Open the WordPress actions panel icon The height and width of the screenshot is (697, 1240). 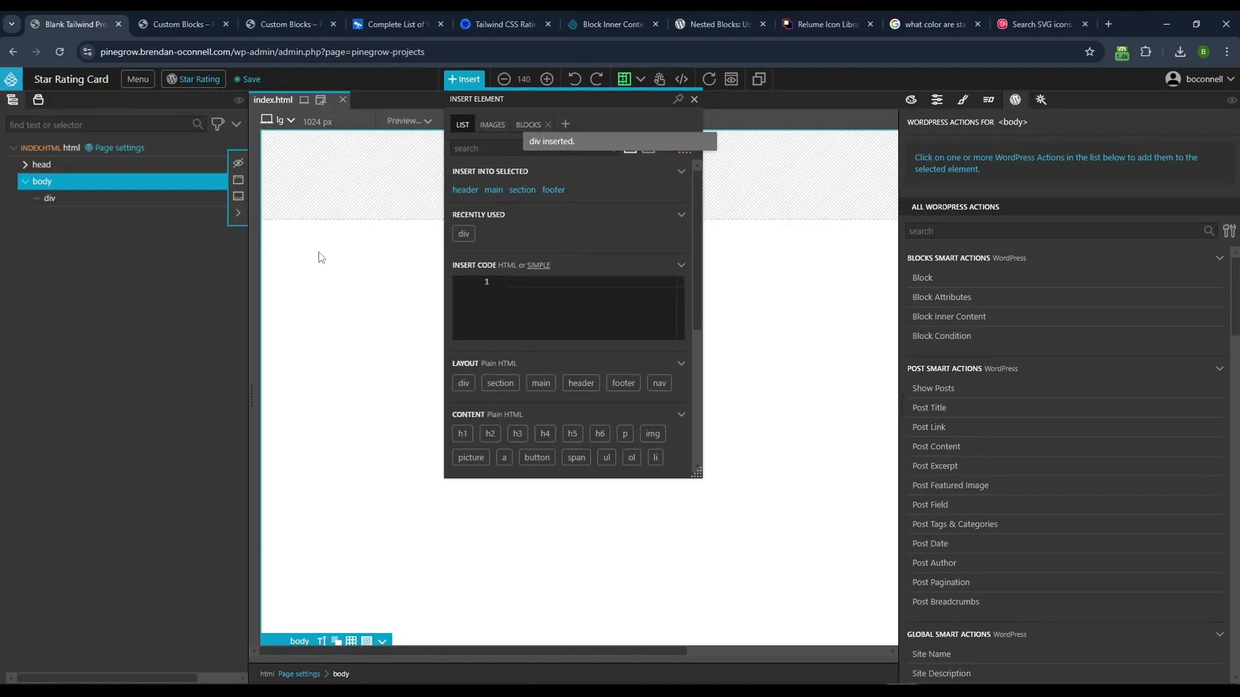click(x=1015, y=99)
